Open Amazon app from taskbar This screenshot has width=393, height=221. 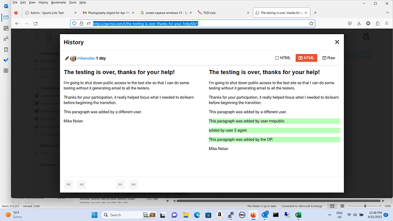coord(219,215)
